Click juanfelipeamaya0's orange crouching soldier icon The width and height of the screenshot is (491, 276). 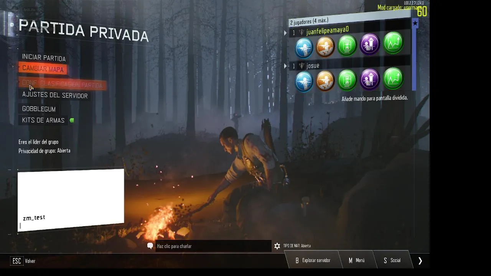coord(325,46)
